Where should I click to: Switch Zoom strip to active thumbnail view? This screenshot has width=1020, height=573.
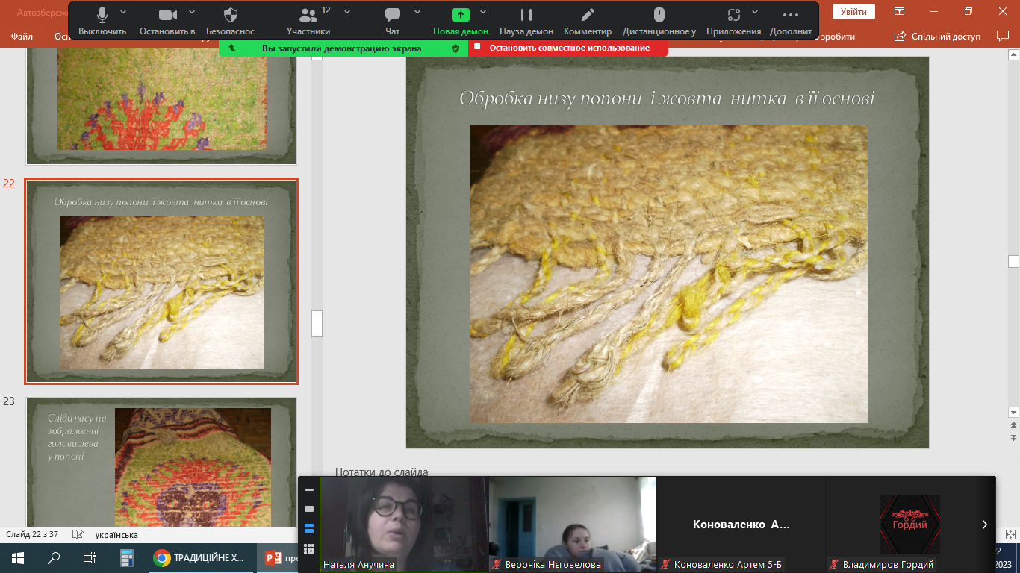[309, 528]
